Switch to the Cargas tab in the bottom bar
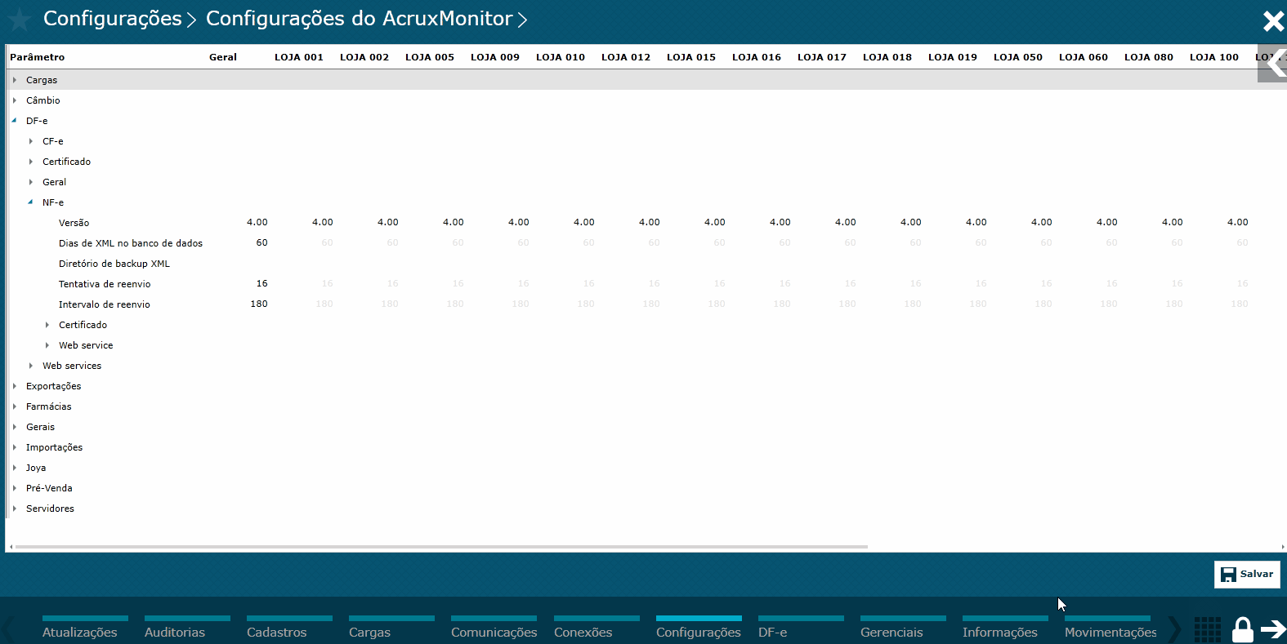The image size is (1287, 644). pyautogui.click(x=391, y=628)
